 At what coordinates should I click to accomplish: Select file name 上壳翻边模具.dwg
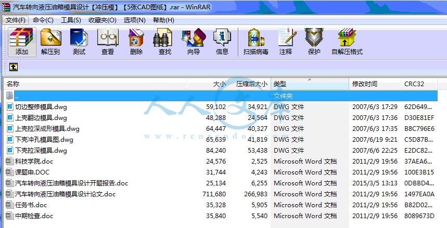(x=41, y=118)
